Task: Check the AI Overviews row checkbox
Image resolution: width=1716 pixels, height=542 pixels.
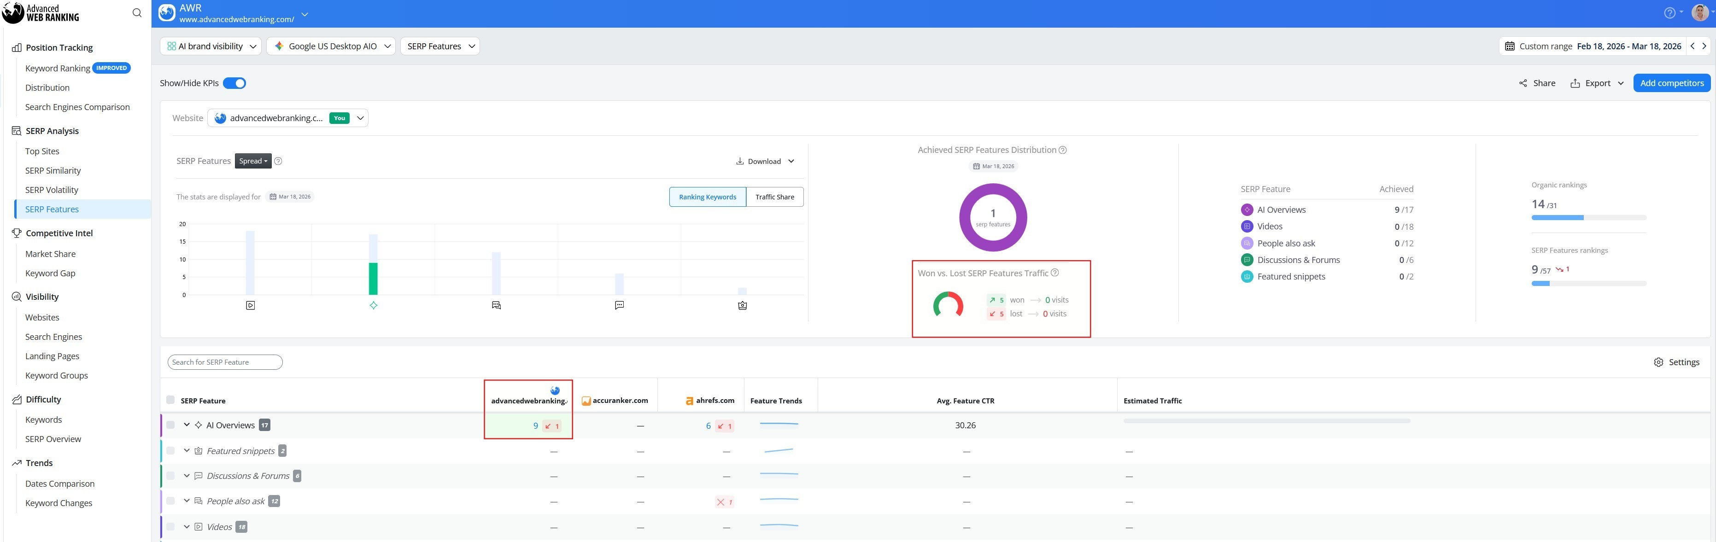Action: point(170,425)
